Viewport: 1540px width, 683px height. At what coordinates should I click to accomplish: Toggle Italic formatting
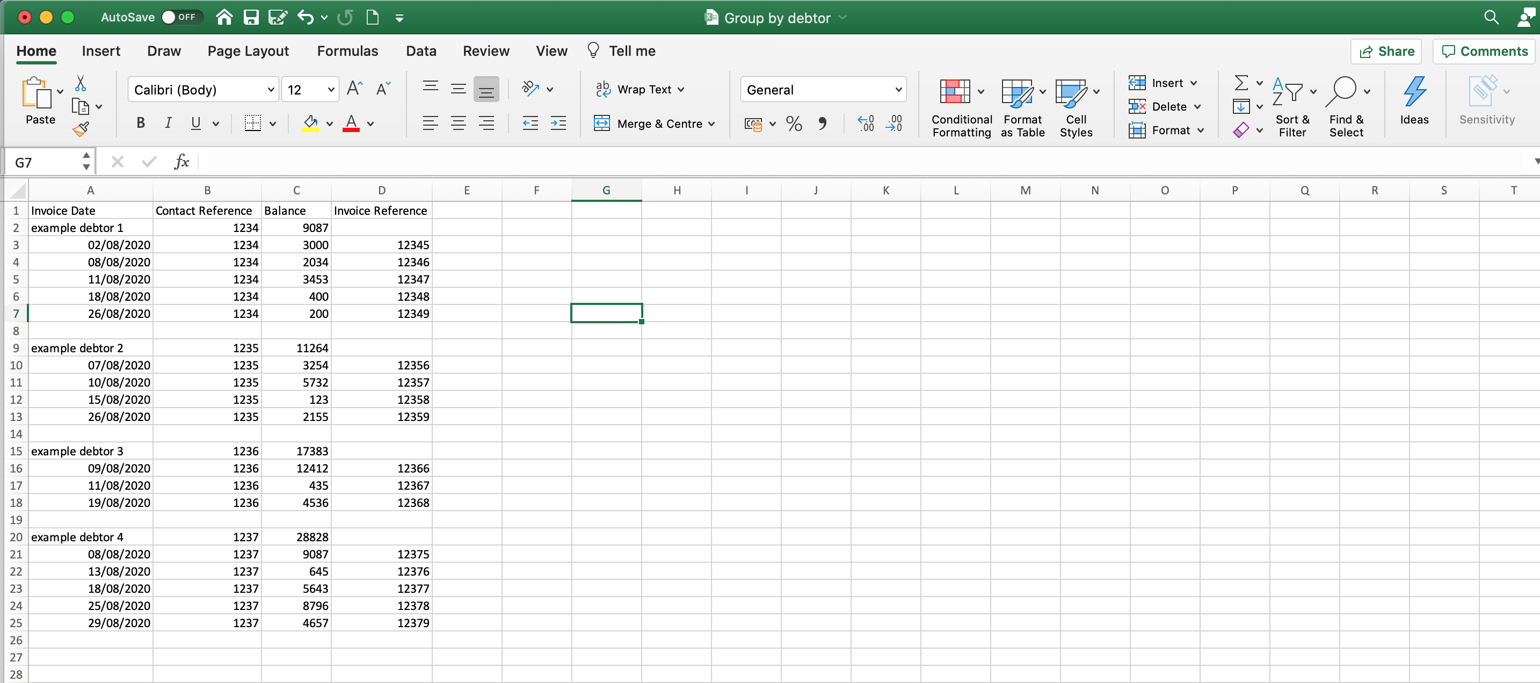(x=169, y=123)
